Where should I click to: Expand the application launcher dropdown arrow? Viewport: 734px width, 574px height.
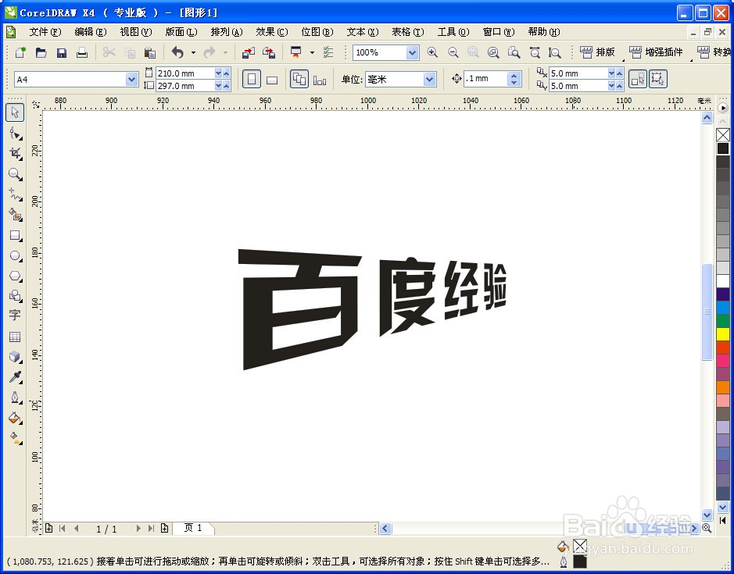pyautogui.click(x=312, y=52)
